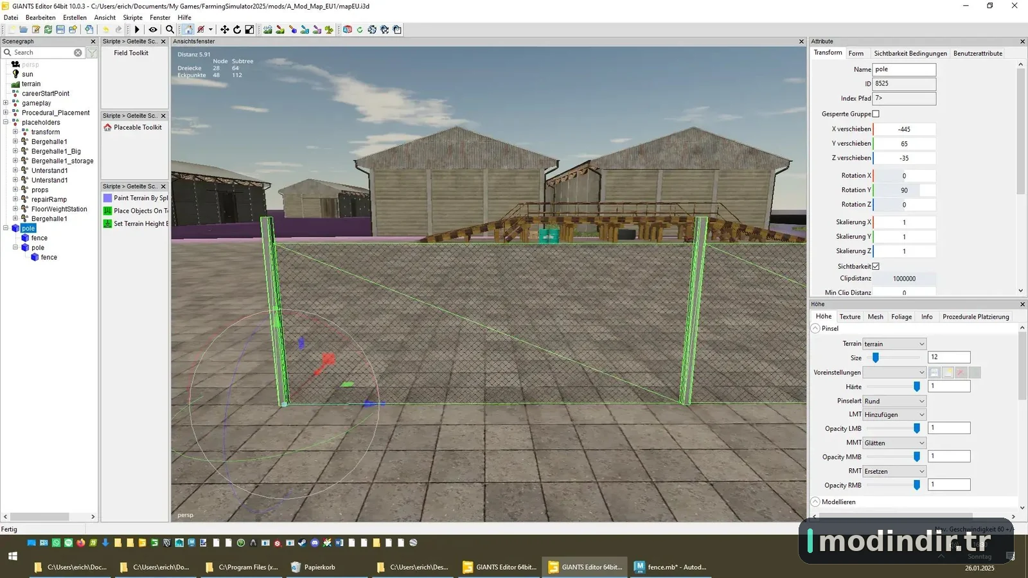This screenshot has height=578, width=1028.
Task: Switch to fence.mb Autodesk taskbar window
Action: [x=671, y=567]
